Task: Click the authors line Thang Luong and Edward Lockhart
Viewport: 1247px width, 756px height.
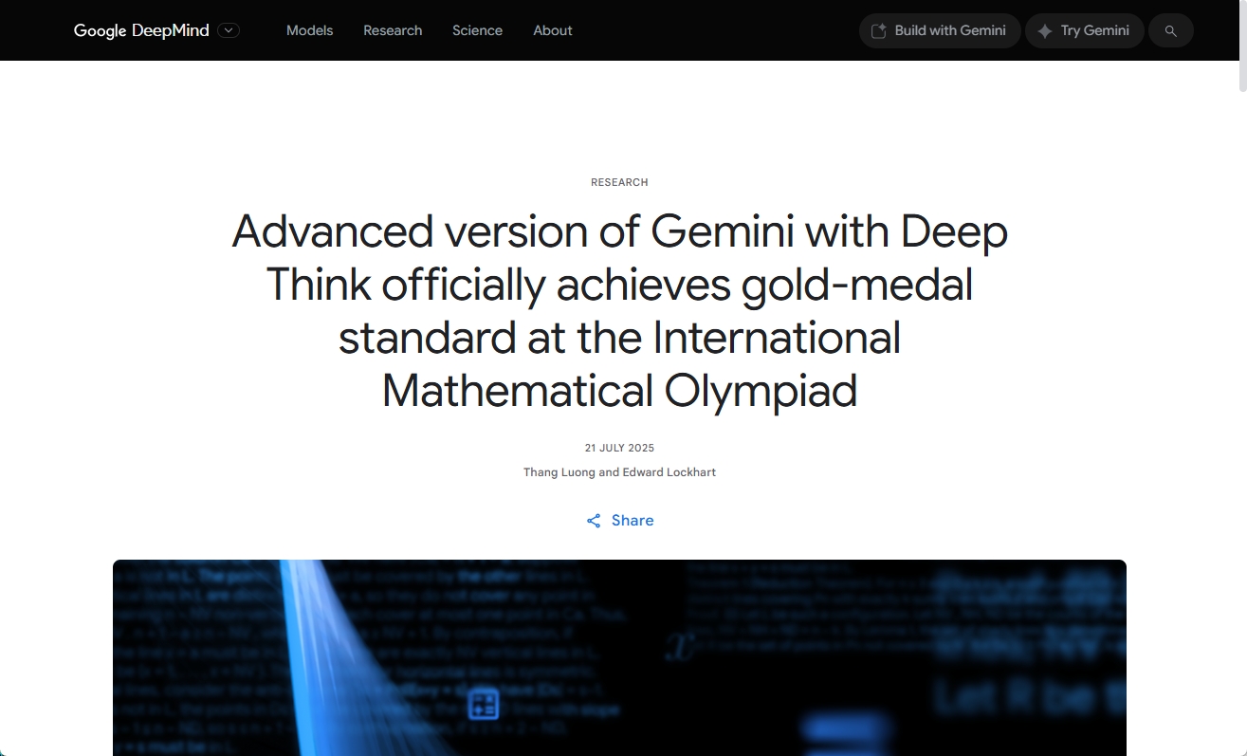Action: (x=619, y=471)
